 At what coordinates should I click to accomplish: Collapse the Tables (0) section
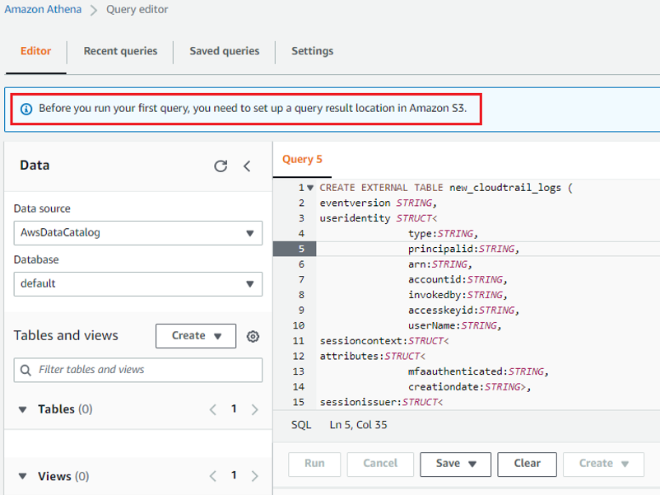coord(23,409)
